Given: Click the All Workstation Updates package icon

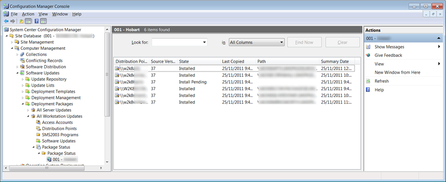Looking at the screenshot, I should (x=33, y=116).
